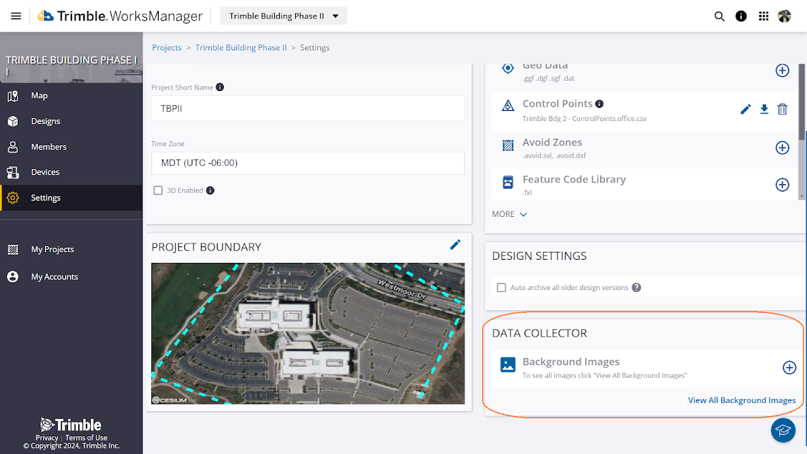Edit the project boundary pencil icon
This screenshot has width=807, height=454.
tap(455, 245)
